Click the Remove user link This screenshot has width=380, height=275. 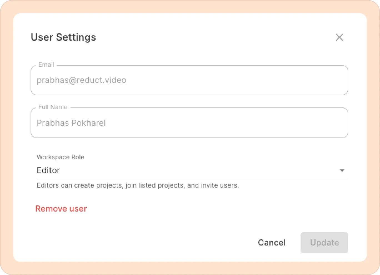[x=61, y=209]
